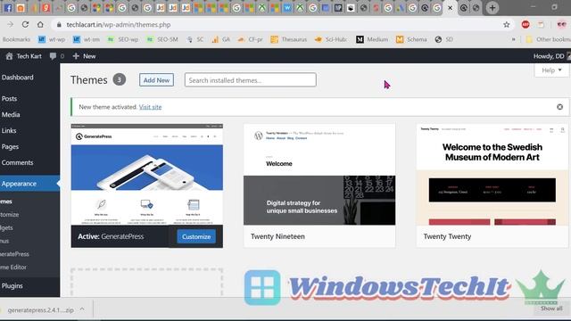Open GeneratePress submenu item
This screenshot has width=571, height=321.
[14, 253]
